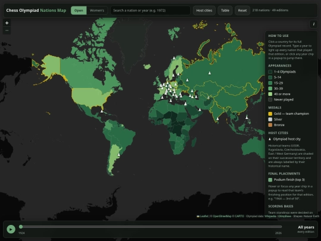Open the Havana host city marker in Cuba

click(102, 111)
